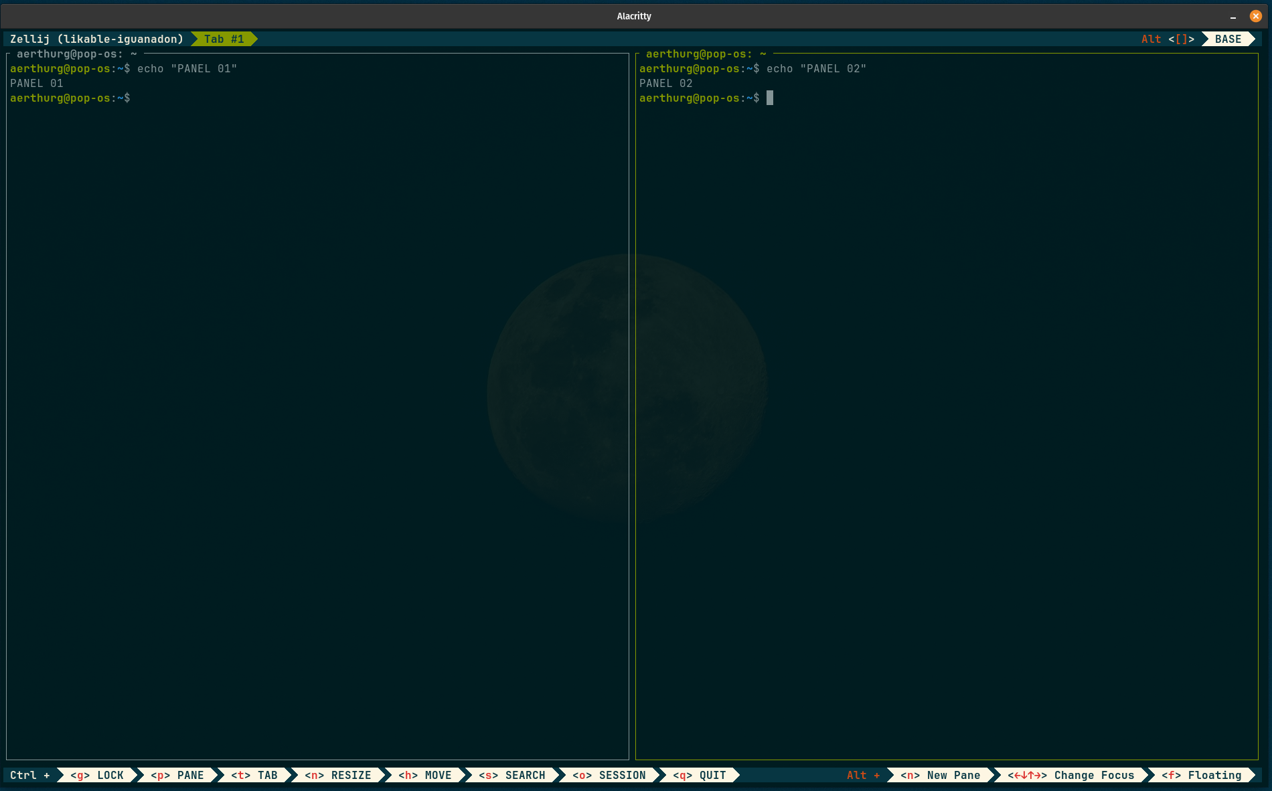Screen dimensions: 1272x791
Task: Click the Alt <[]> swap layout hint
Action: click(x=1168, y=39)
